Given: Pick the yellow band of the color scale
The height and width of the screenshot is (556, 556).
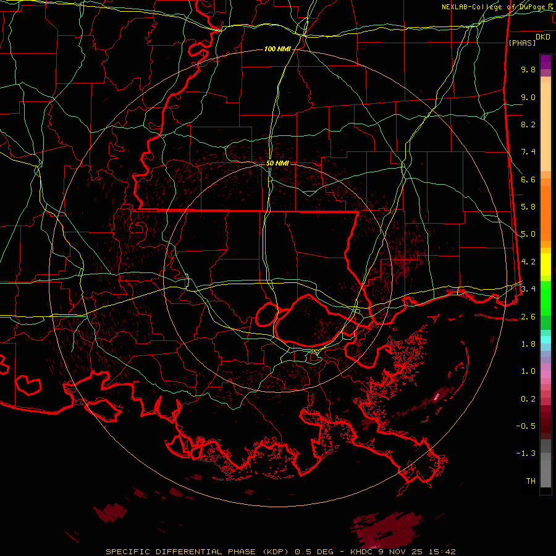Looking at the screenshot, I should (x=545, y=264).
